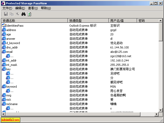Image resolution: width=164 pixels, height=123 pixels.
Task: Click the IE icon beside msg
Action: [4, 95]
